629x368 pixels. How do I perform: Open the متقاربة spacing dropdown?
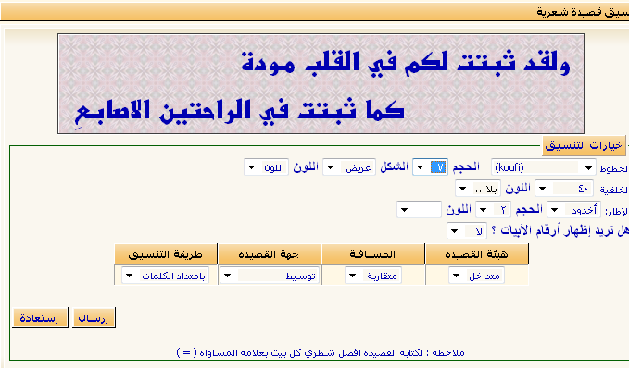tap(373, 276)
